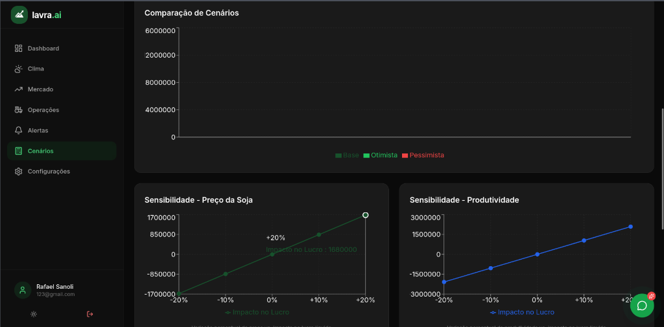Image resolution: width=664 pixels, height=327 pixels.
Task: Log out with the red exit icon
Action: click(x=89, y=314)
